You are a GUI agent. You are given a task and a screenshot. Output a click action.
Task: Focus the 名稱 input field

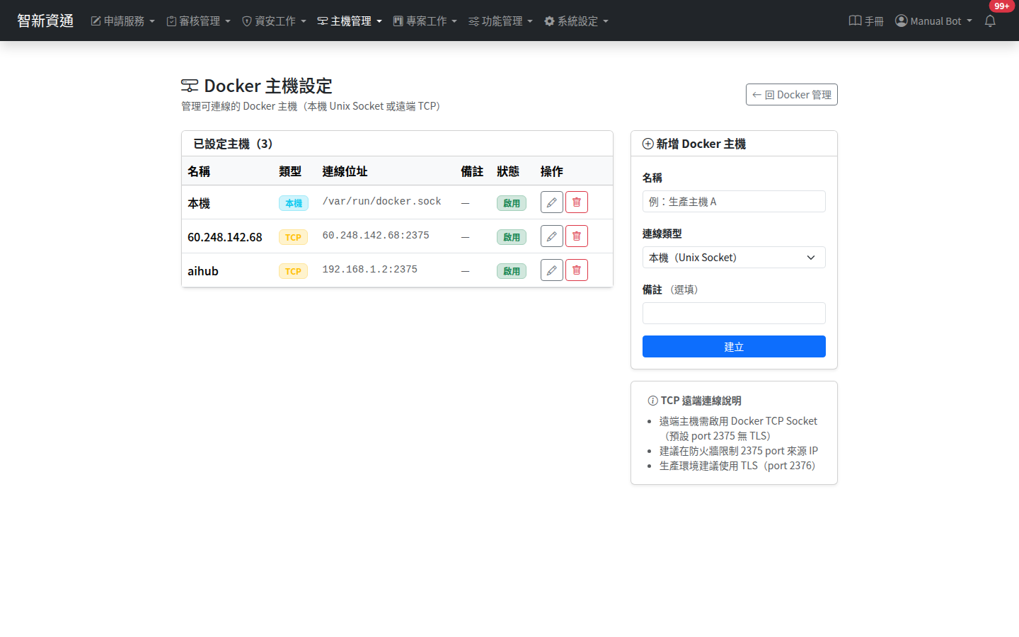point(734,202)
